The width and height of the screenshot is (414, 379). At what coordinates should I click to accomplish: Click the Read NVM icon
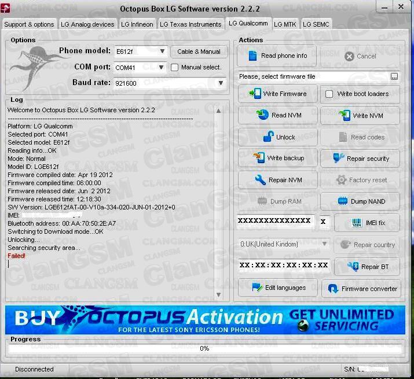(x=263, y=115)
